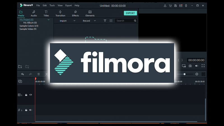Toggle lock on audio track 1
Image resolution: width=224 pixels, height=126 pixels.
26,110
